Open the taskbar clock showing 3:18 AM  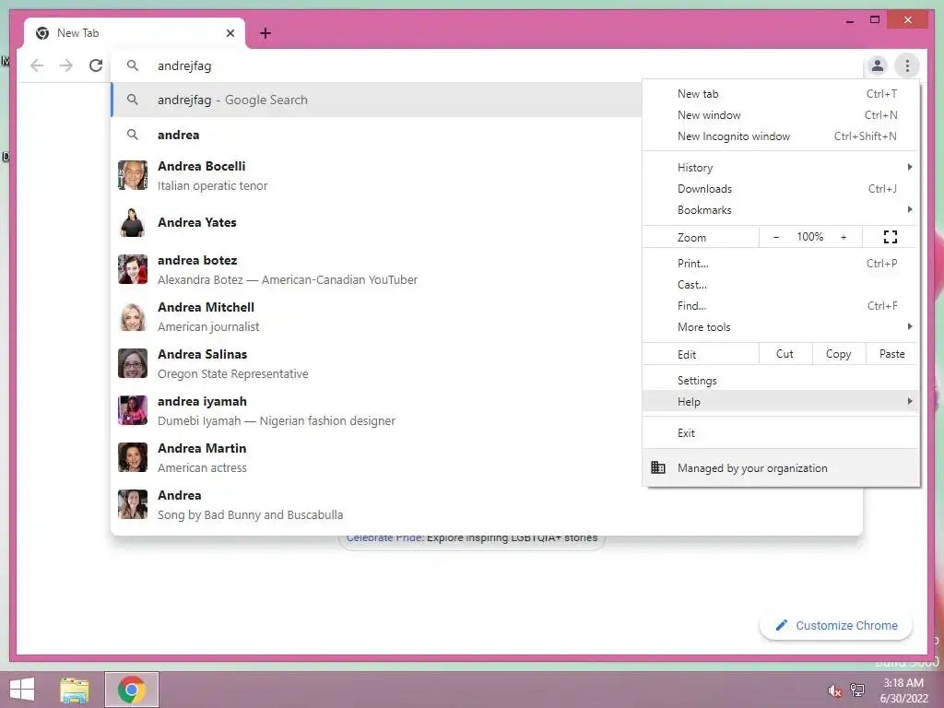point(903,690)
